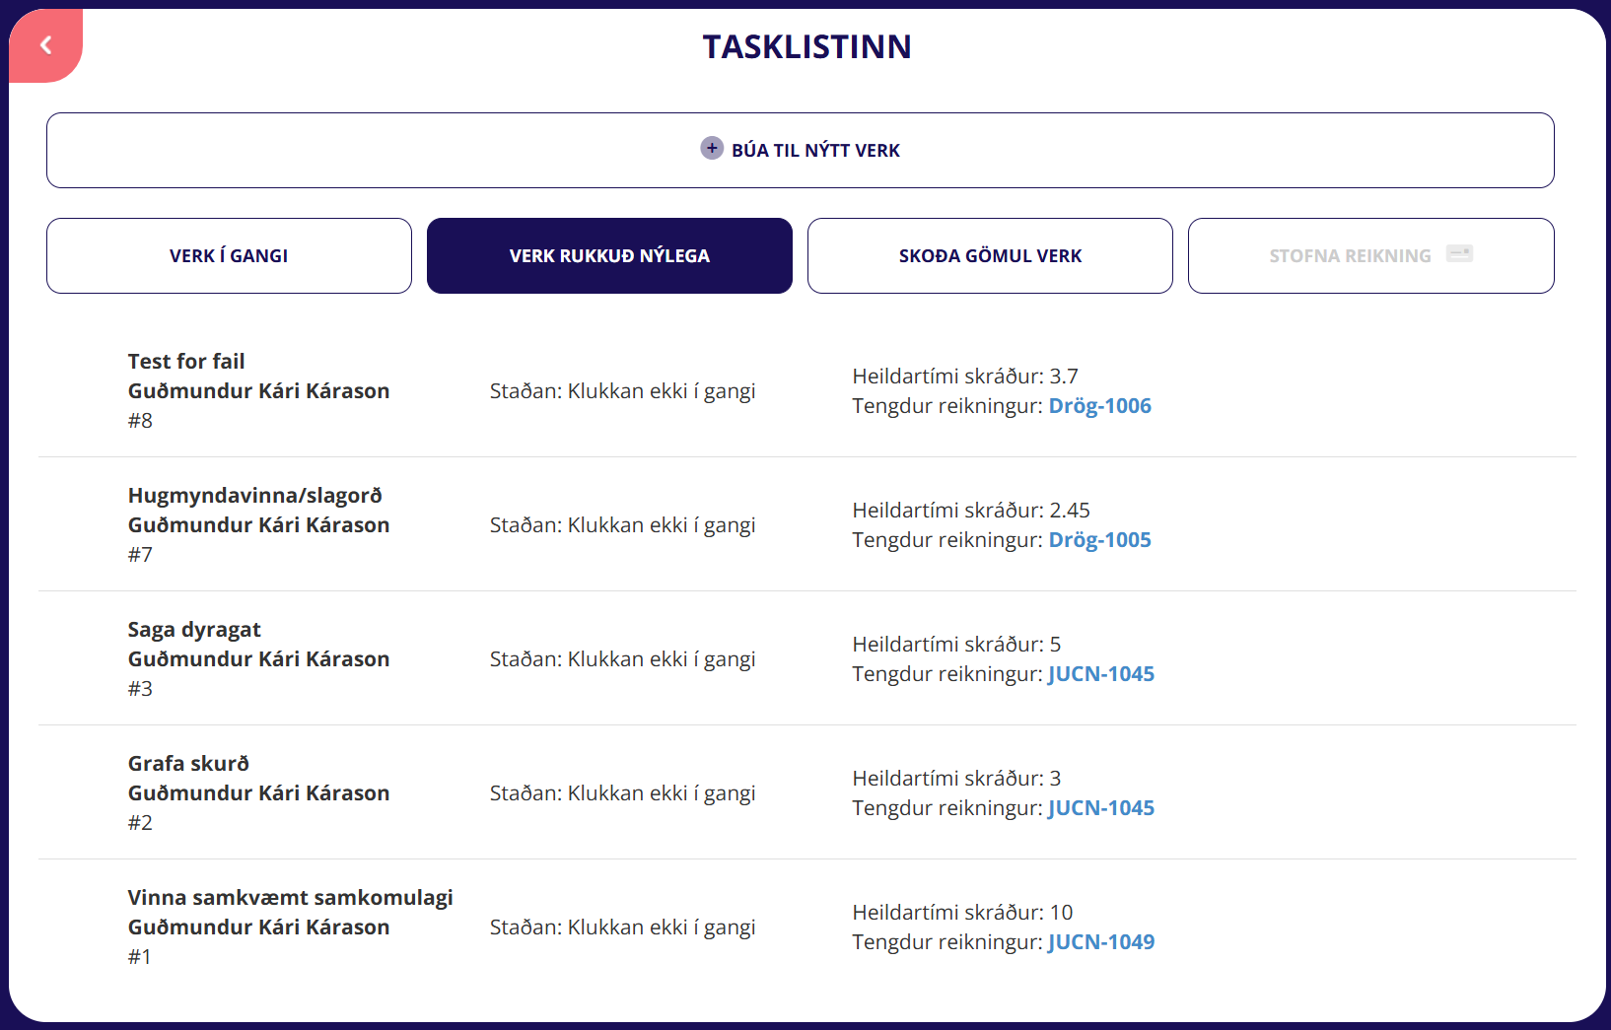Open the Test for fail task
The width and height of the screenshot is (1611, 1030).
pyautogui.click(x=186, y=362)
